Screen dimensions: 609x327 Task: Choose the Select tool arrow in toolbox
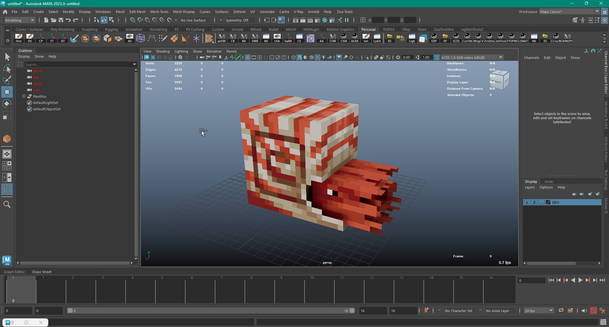coord(7,57)
